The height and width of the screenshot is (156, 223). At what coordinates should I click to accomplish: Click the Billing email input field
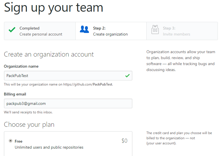(68, 103)
